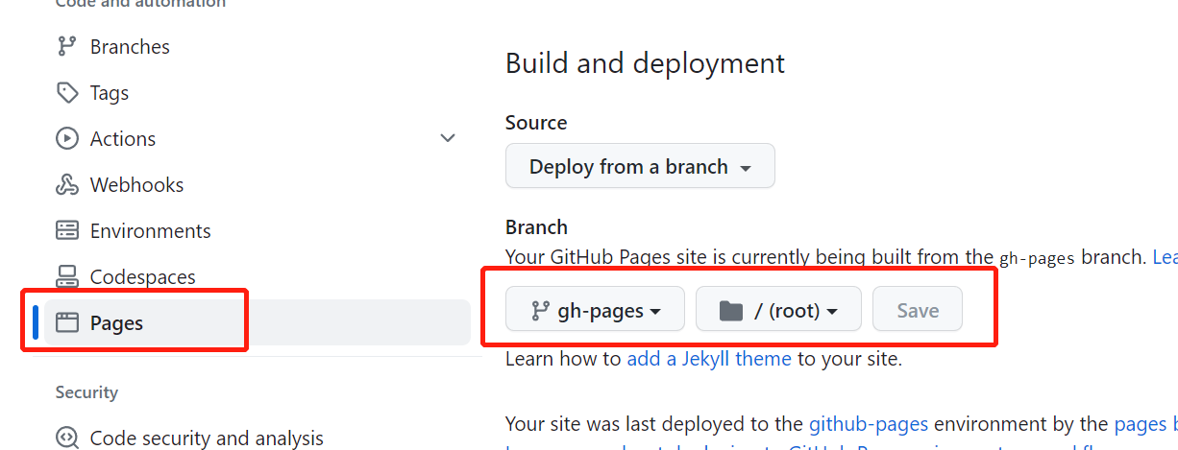Open the Environments settings section
Viewport: 1178px width, 450px height.
150,231
